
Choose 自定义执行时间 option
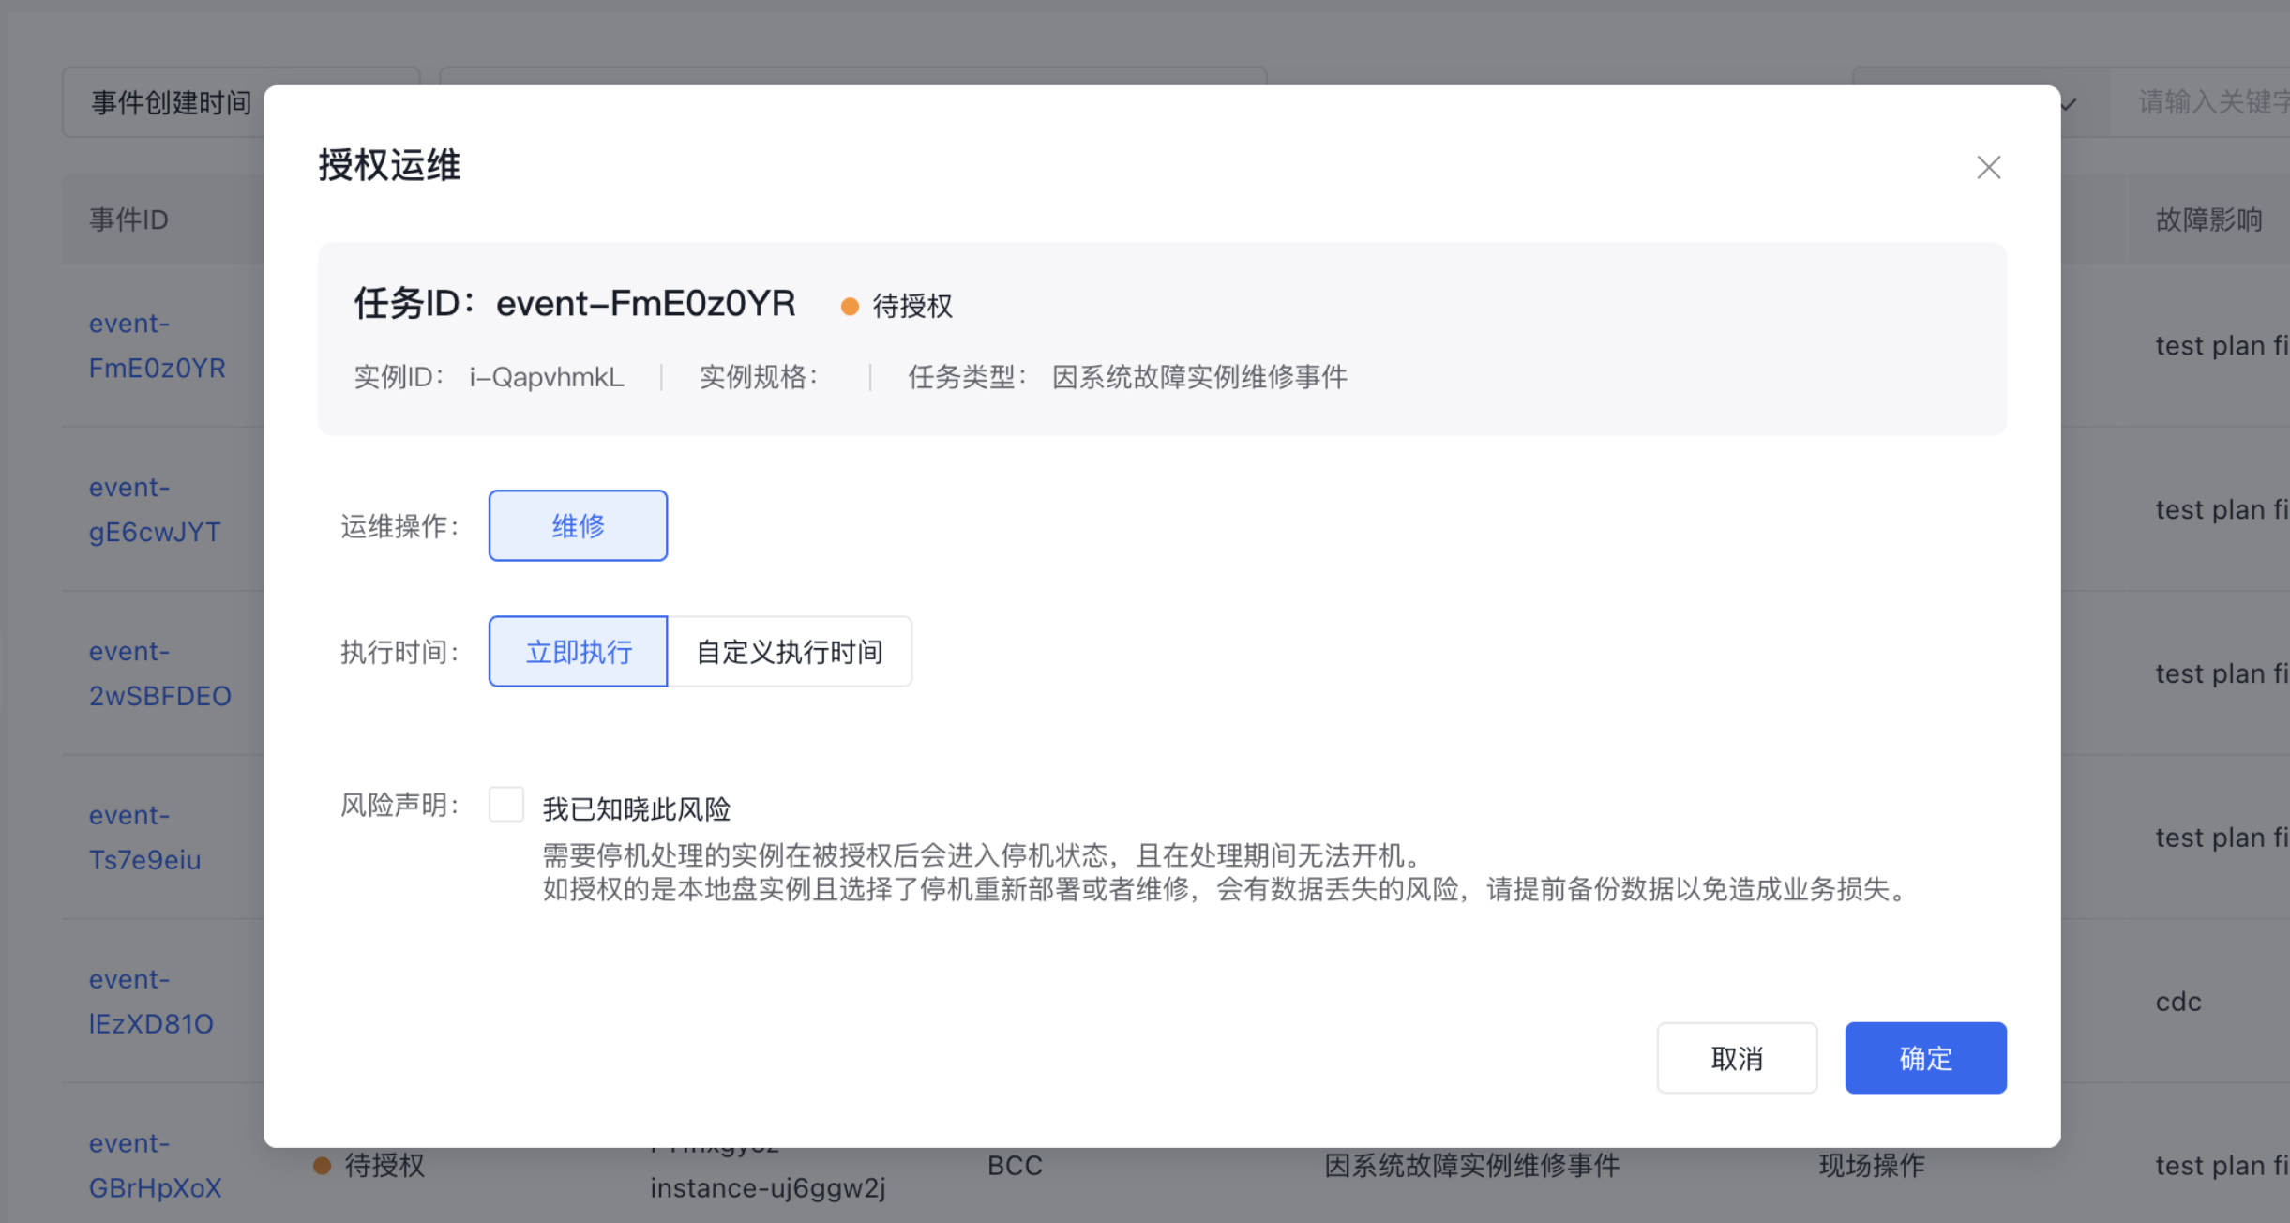[x=790, y=651]
